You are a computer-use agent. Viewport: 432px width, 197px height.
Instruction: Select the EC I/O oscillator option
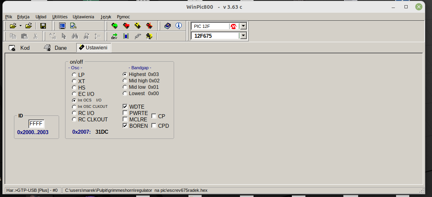(74, 94)
